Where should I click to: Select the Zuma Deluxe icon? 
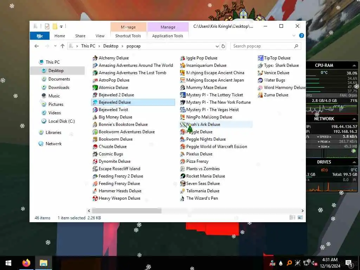click(260, 95)
